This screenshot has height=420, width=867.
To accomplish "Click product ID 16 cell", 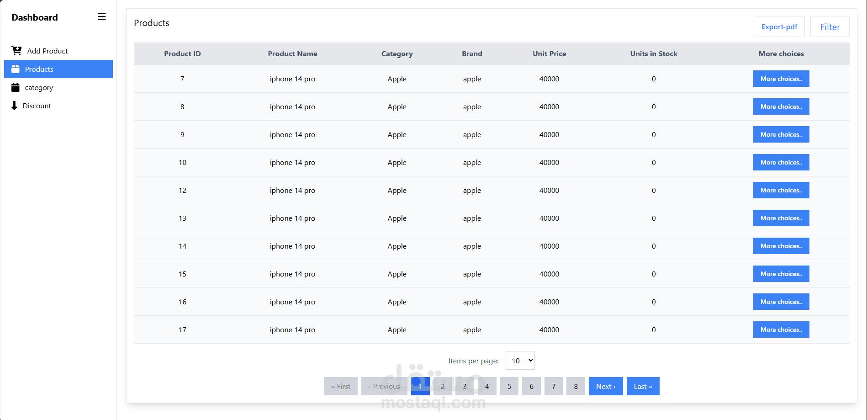I will click(182, 302).
